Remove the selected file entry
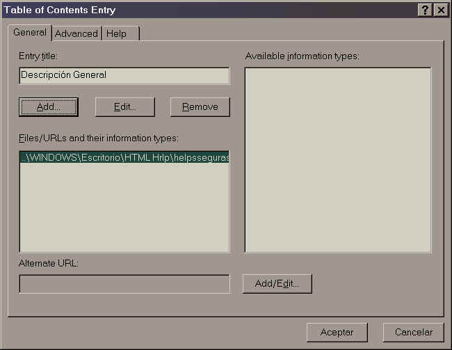This screenshot has width=452, height=350. [200, 106]
